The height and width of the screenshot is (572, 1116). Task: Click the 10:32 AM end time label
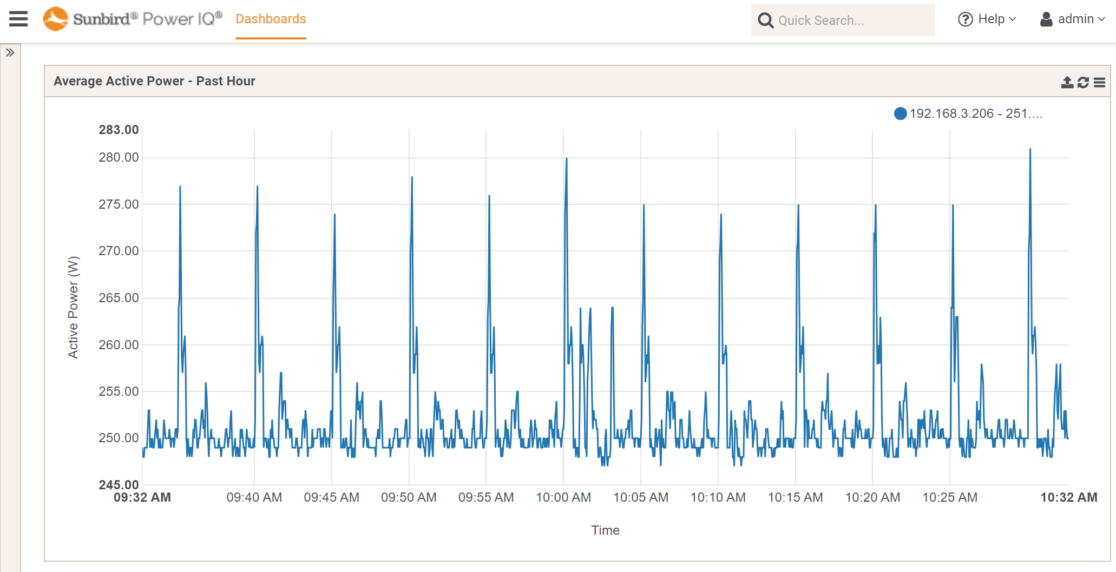coord(1068,497)
